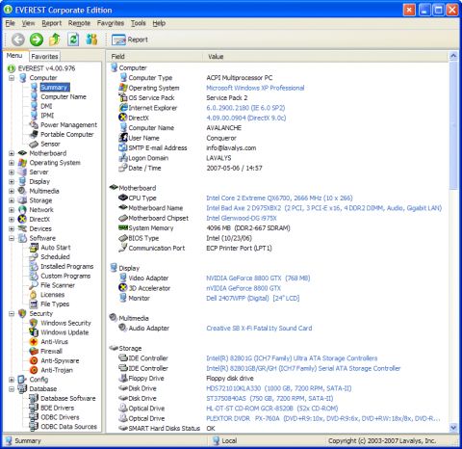Click the Field column header
Screen dimensions: 462x449
point(154,57)
